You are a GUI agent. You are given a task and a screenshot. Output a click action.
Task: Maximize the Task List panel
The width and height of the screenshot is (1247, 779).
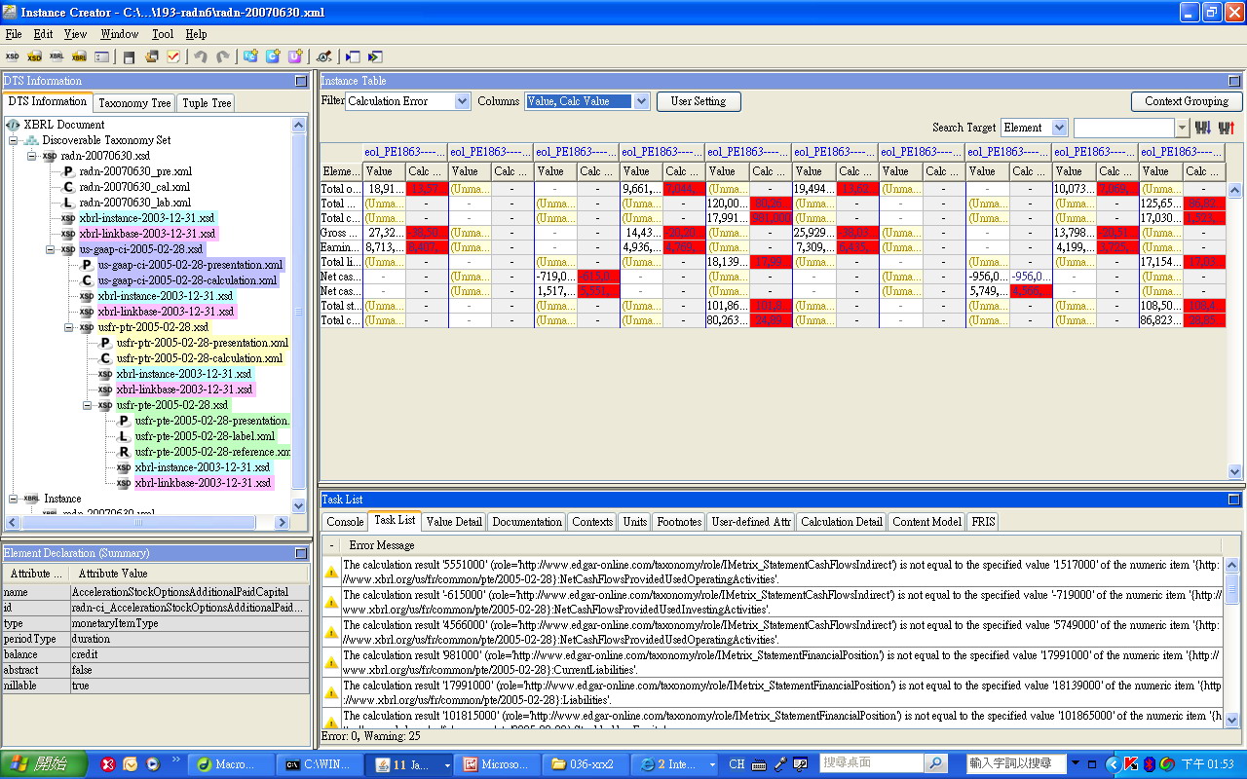(x=1234, y=500)
